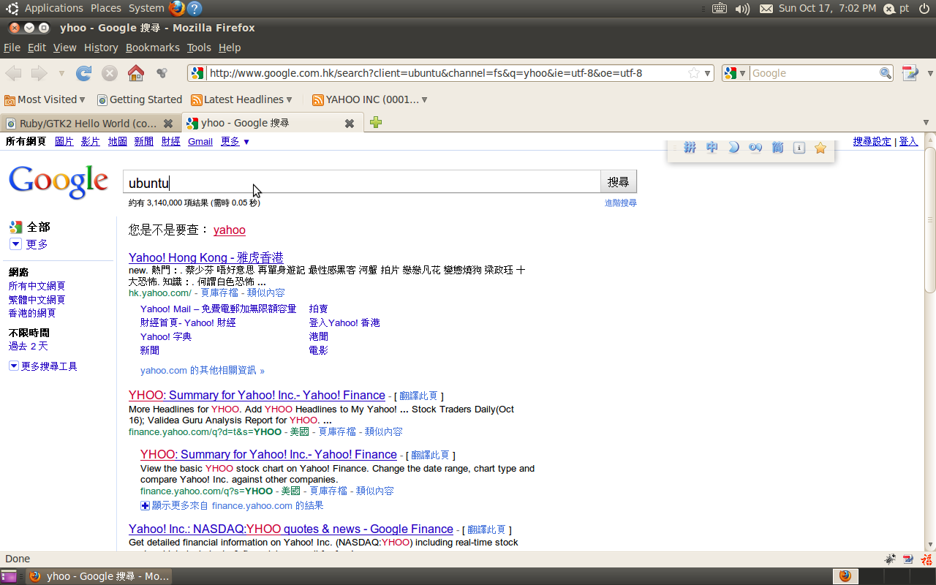Open the list all tabs dropdown arrow

coord(926,123)
